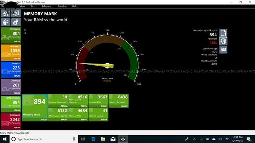Open the Baseline menu
255x143 pixels.
62,6
